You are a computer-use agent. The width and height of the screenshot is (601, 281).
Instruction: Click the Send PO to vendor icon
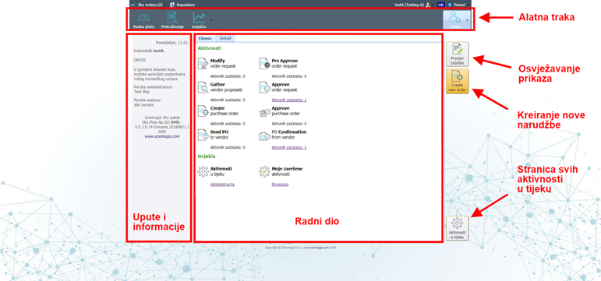[203, 135]
